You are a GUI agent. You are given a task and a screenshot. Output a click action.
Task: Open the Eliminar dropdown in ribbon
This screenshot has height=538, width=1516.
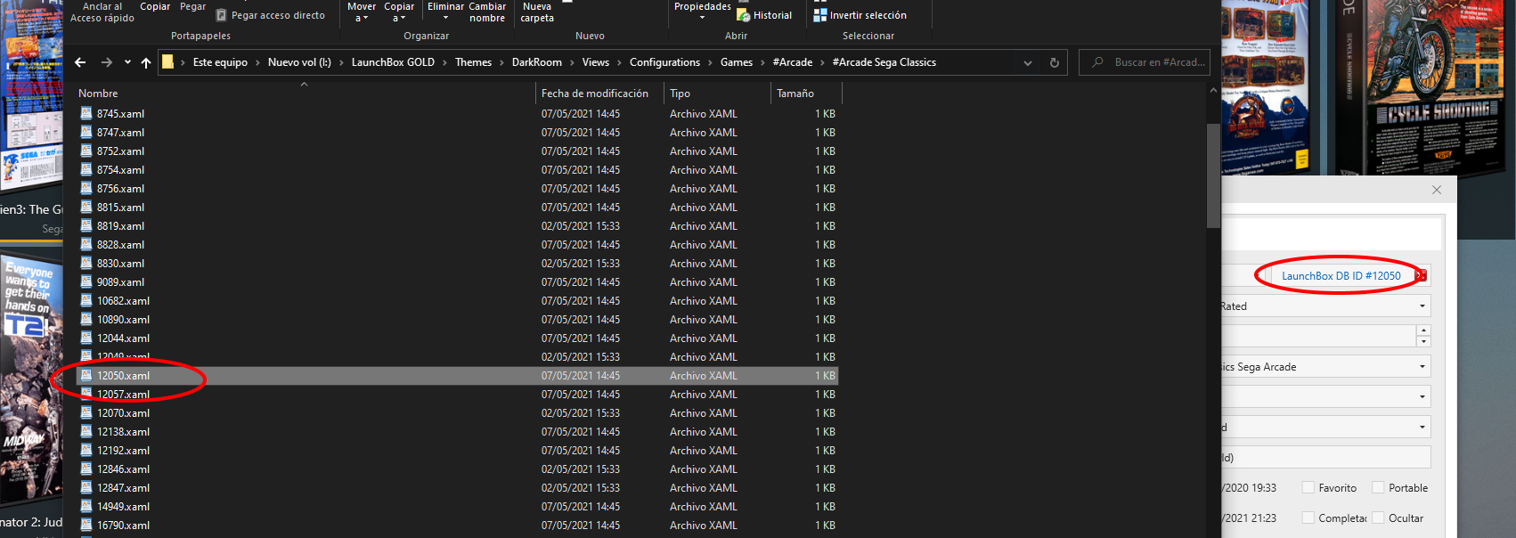445,12
